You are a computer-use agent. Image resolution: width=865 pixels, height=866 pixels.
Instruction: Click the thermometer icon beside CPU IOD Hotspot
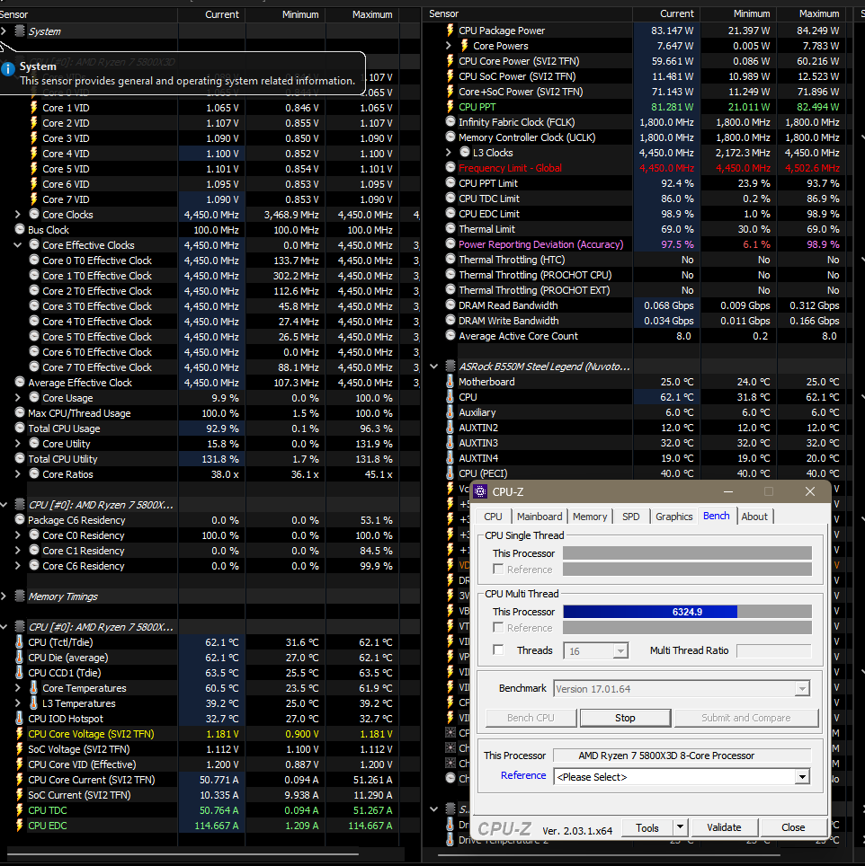pyautogui.click(x=20, y=718)
